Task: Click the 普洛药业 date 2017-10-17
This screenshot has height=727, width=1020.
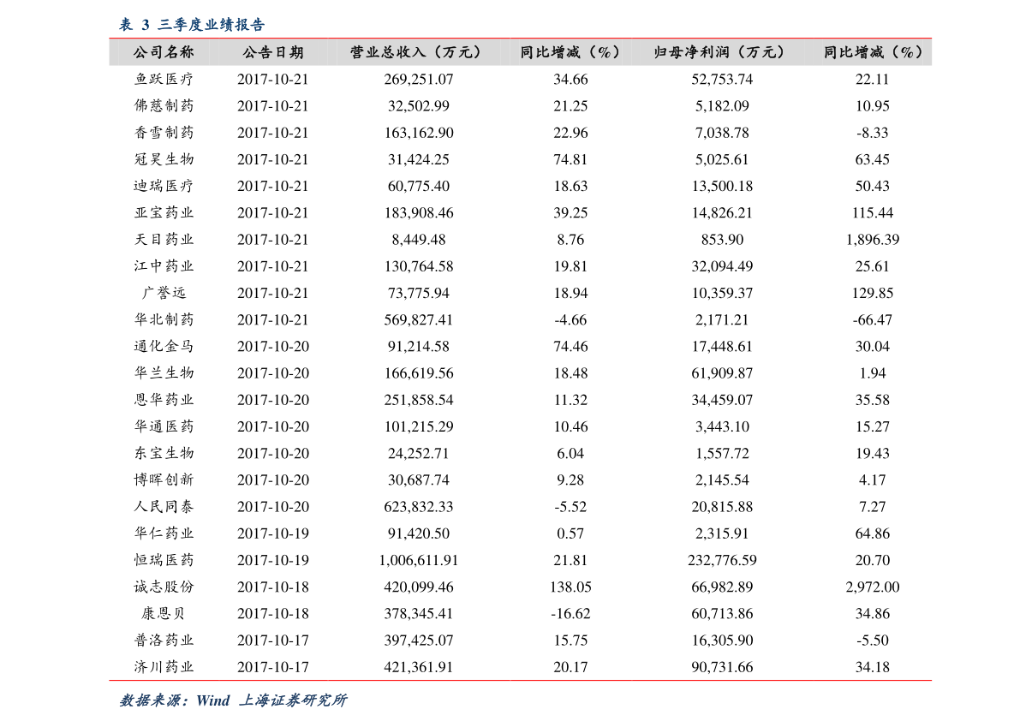Action: click(273, 641)
